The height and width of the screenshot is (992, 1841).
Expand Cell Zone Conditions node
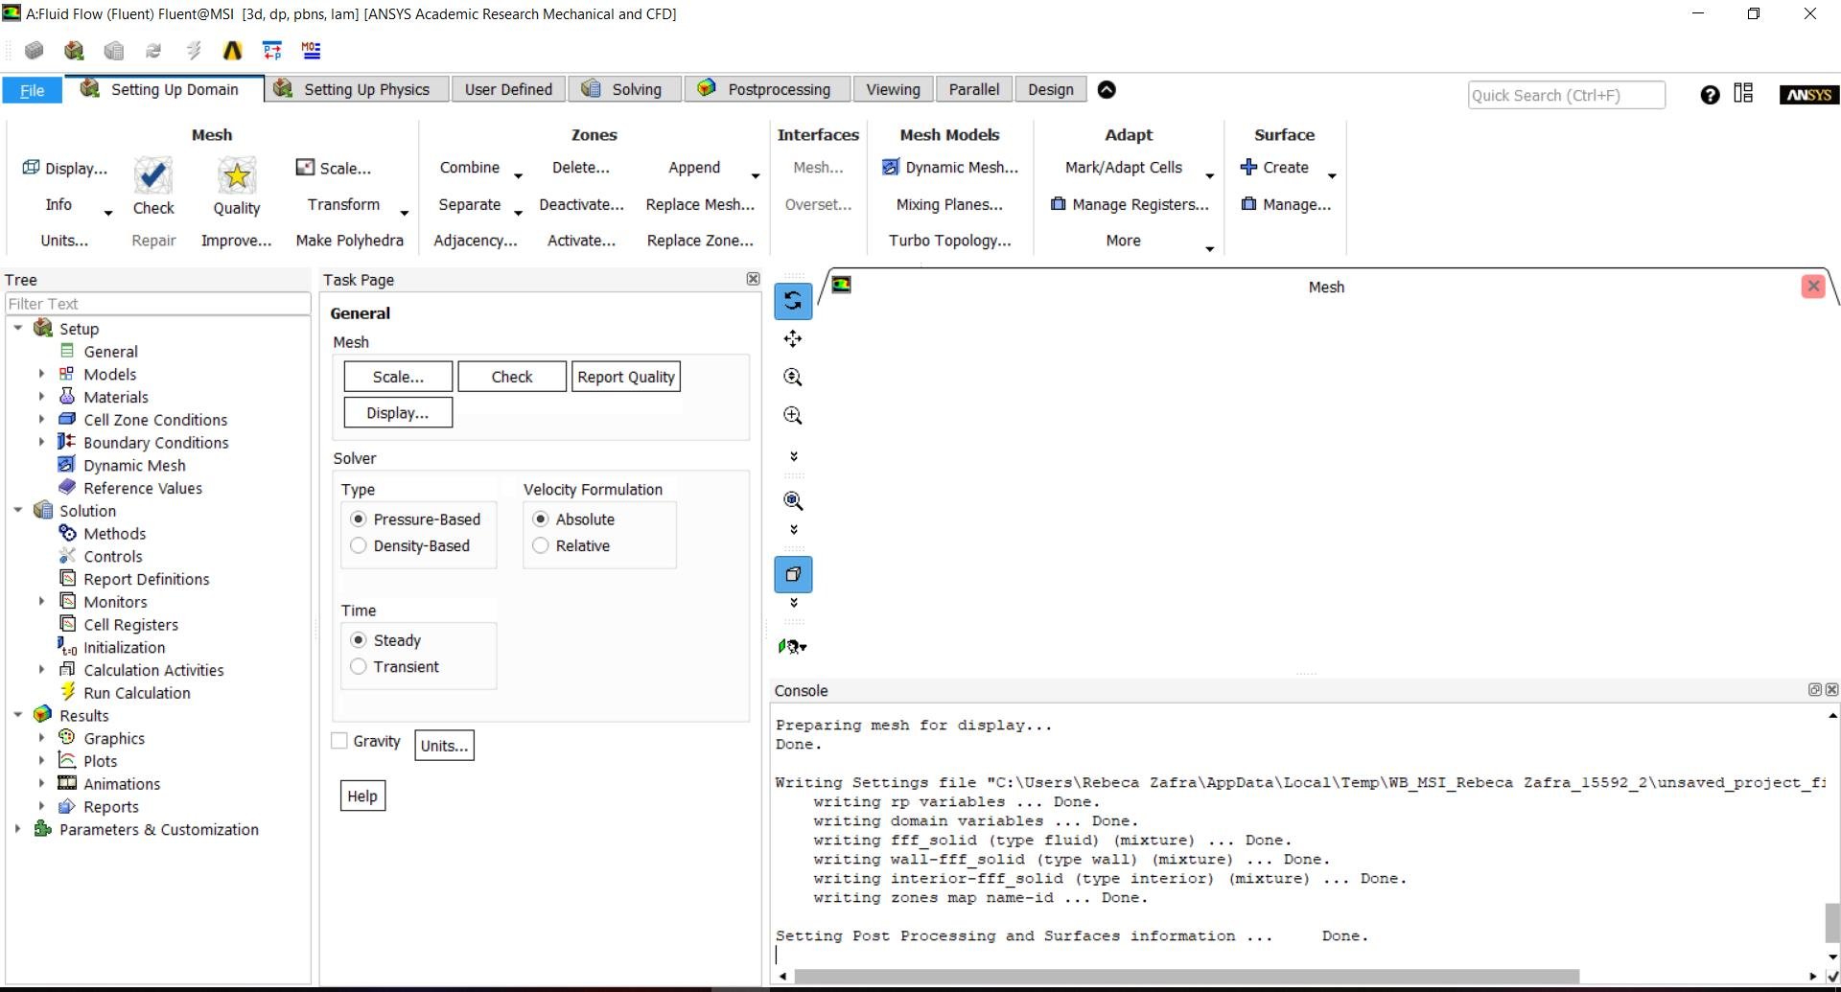pyautogui.click(x=41, y=420)
